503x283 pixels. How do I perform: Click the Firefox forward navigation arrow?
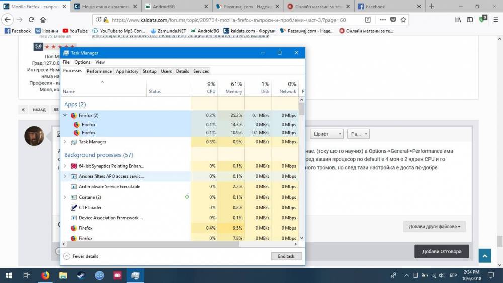point(20,20)
